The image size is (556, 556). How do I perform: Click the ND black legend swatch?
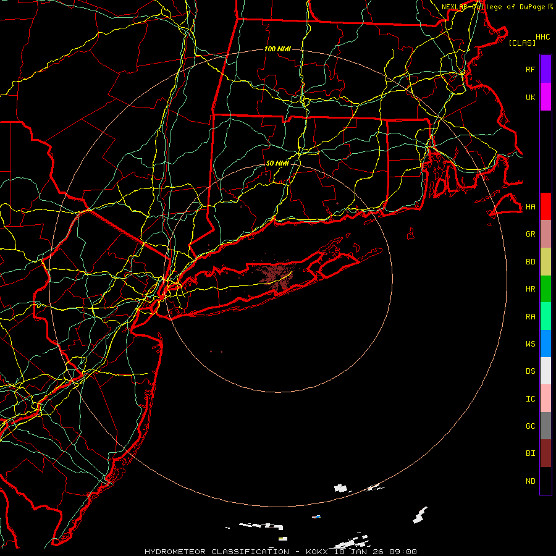pyautogui.click(x=545, y=481)
